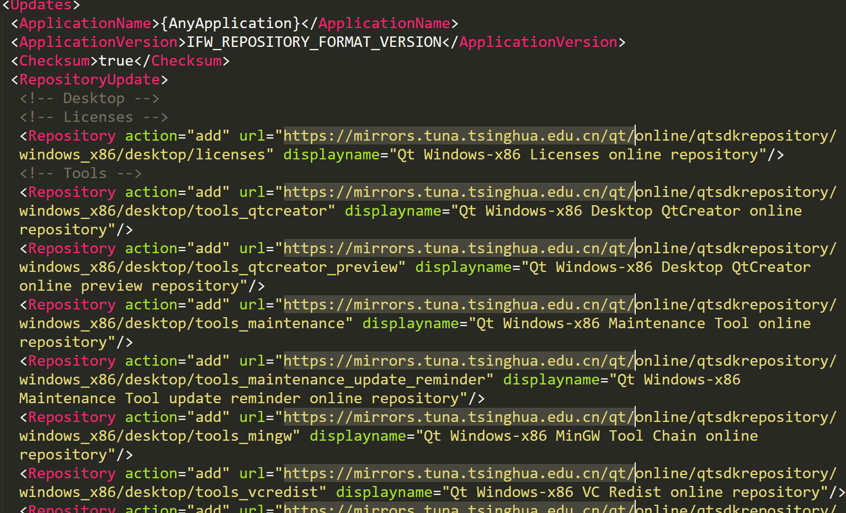Click the 'windows_x86/desktop/tools_mingw' path text
Screen dimensions: 846x513
(x=156, y=436)
